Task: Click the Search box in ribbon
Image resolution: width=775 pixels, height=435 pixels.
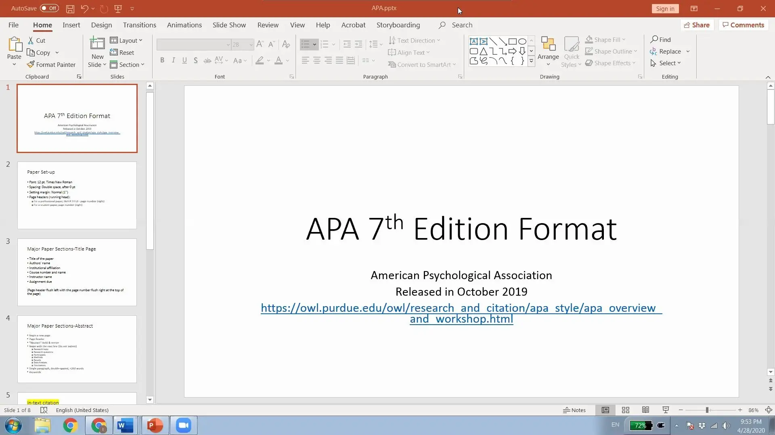Action: [x=457, y=25]
